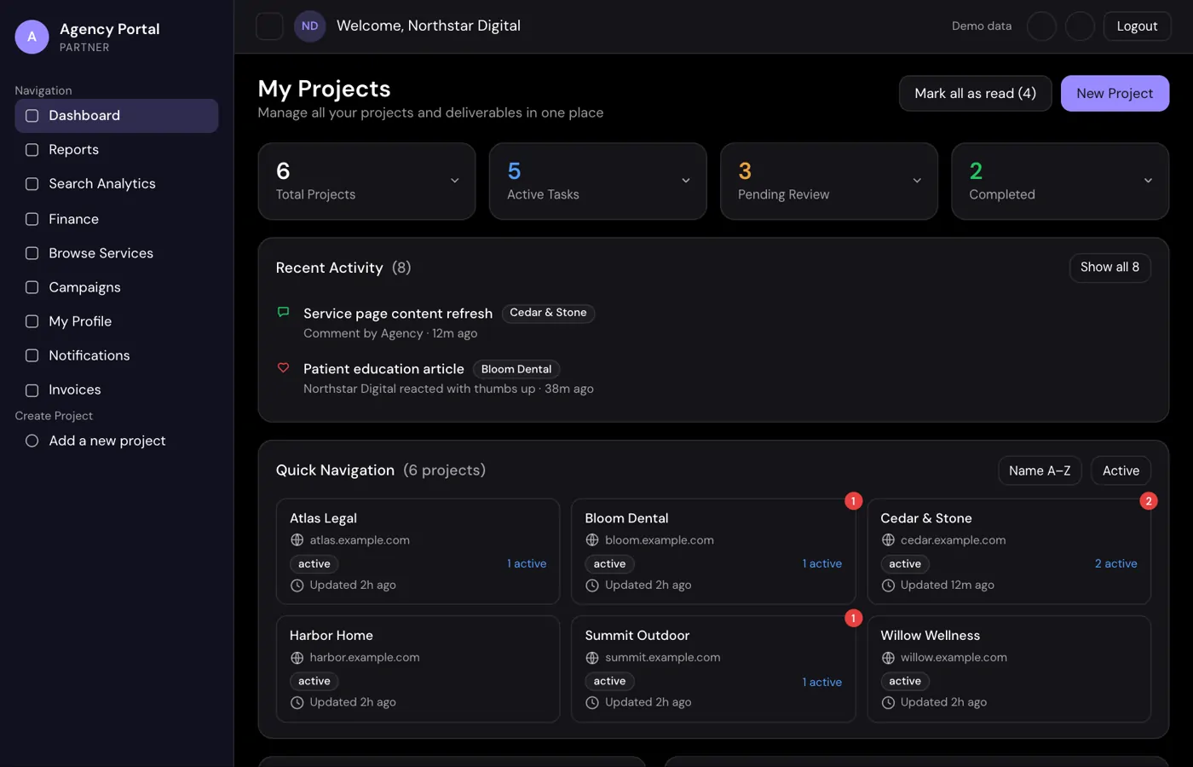Create a New Project

pos(1115,94)
